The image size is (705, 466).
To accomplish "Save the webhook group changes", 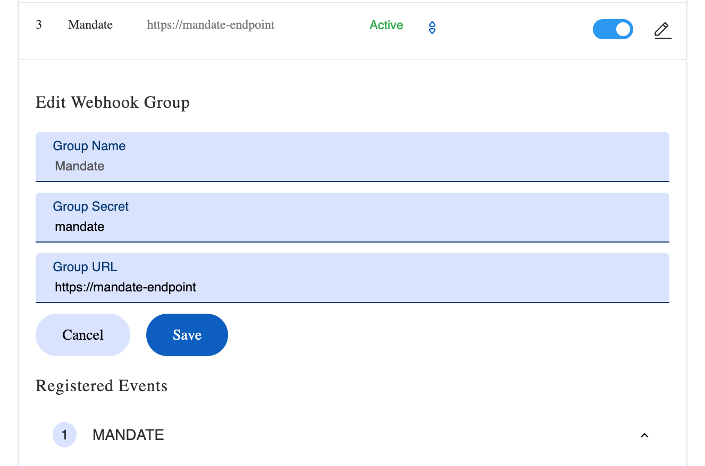I will [x=187, y=335].
